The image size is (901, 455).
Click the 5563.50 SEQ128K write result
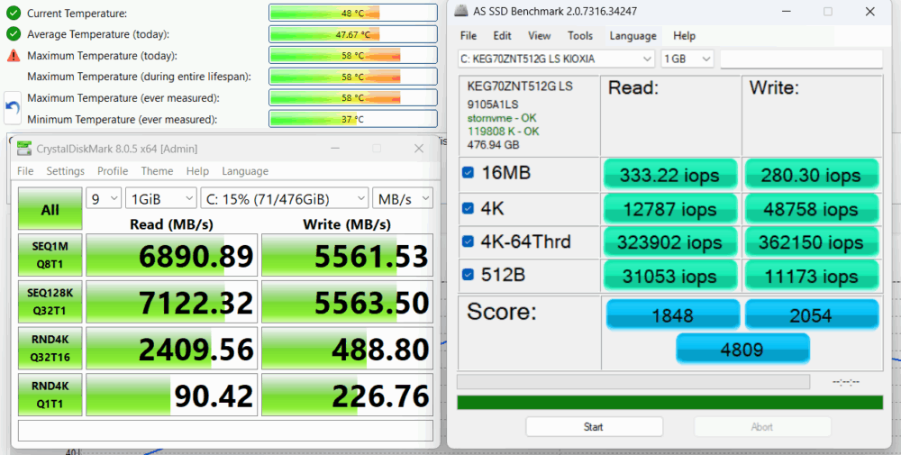(347, 302)
